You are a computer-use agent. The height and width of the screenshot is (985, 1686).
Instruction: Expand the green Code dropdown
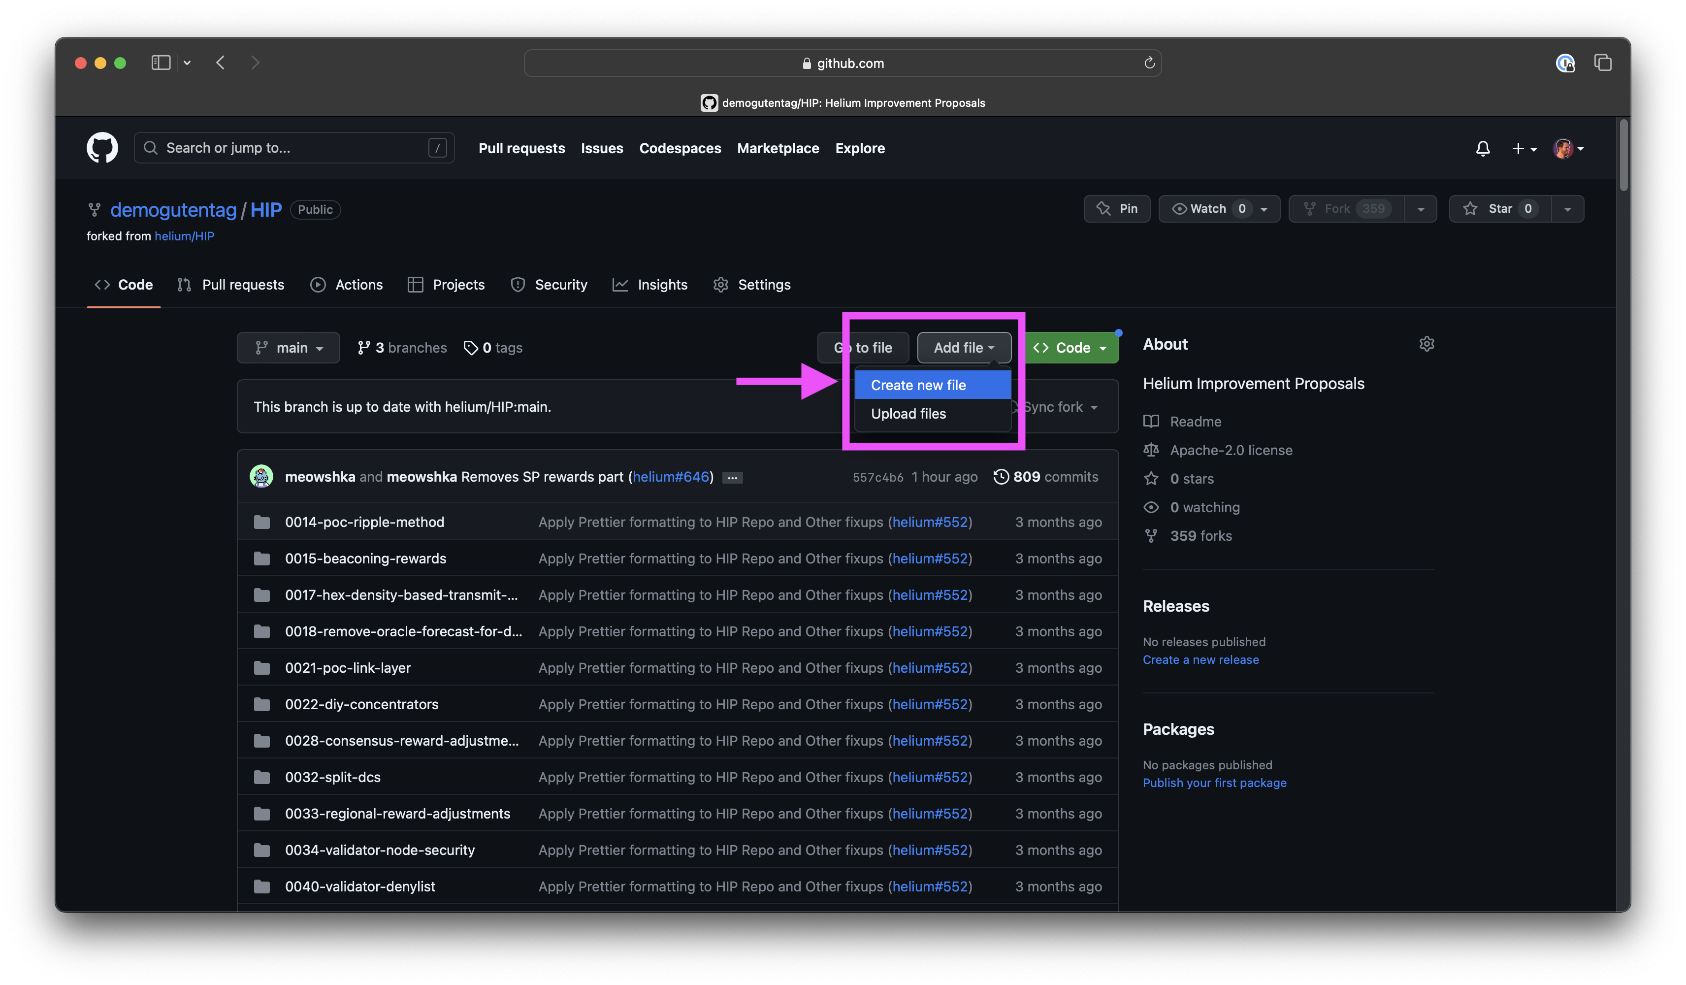[1071, 348]
